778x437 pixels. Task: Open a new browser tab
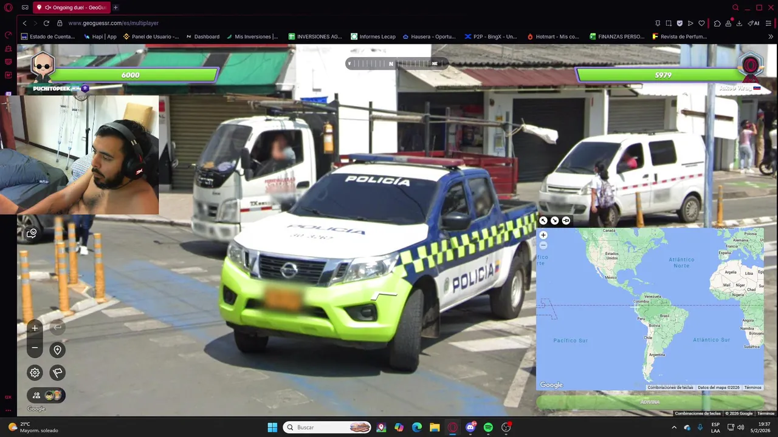[x=115, y=8]
